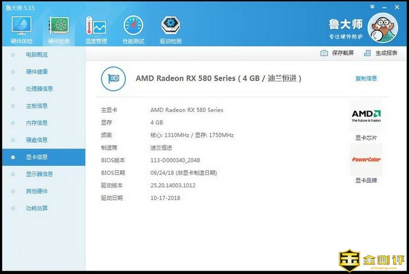Go to 主板信息 motherboard section
Image resolution: width=409 pixels, height=274 pixels.
[37, 106]
